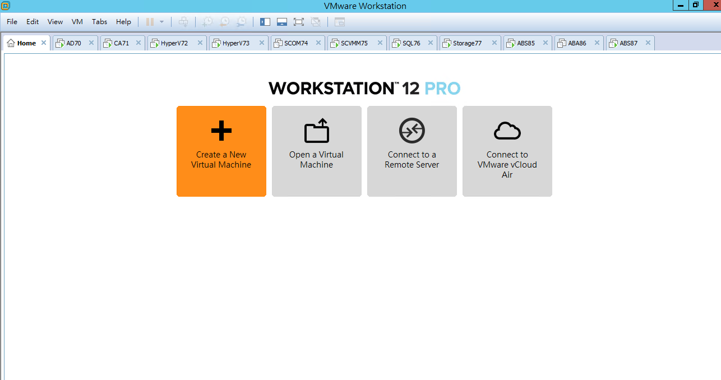Image resolution: width=721 pixels, height=380 pixels.
Task: Close the SCOM74 tab
Action: (x=318, y=43)
